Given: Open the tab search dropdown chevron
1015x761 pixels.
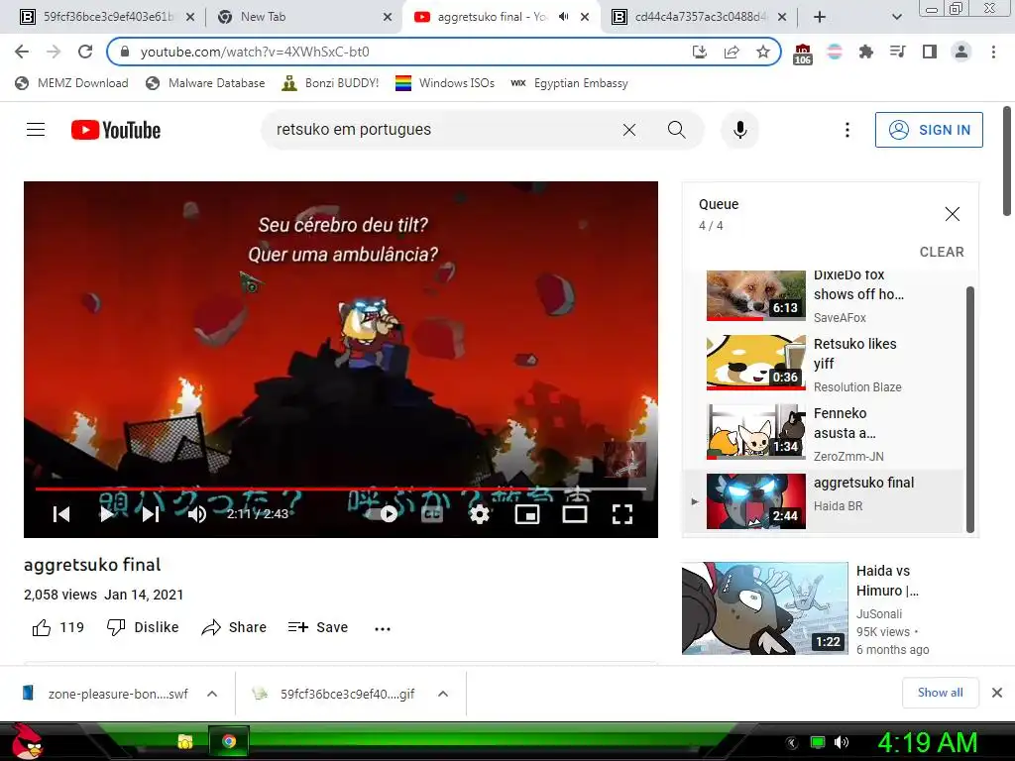Looking at the screenshot, I should (x=896, y=17).
